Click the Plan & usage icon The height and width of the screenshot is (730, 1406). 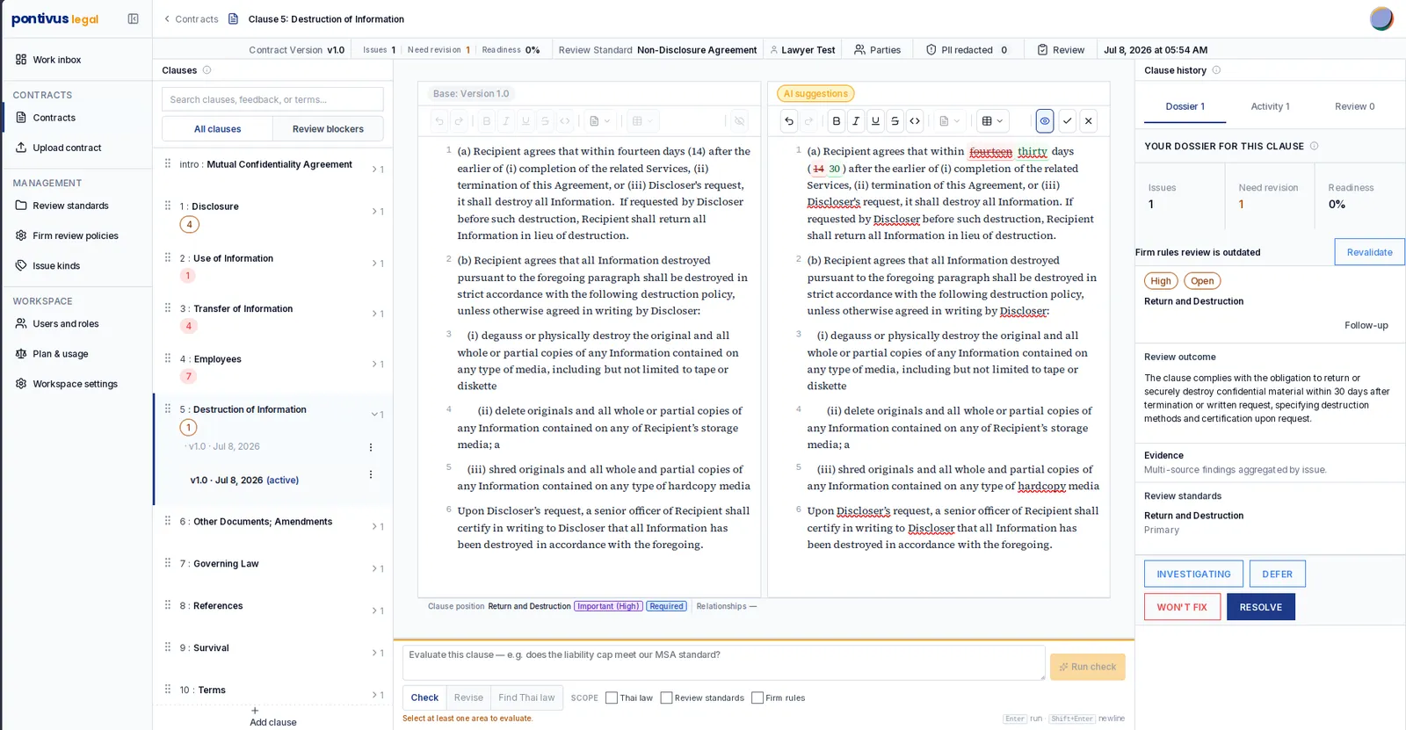click(21, 353)
